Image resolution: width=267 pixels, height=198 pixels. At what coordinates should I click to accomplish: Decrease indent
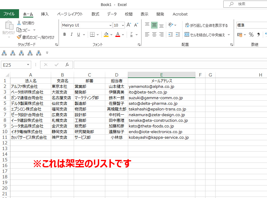(171, 35)
